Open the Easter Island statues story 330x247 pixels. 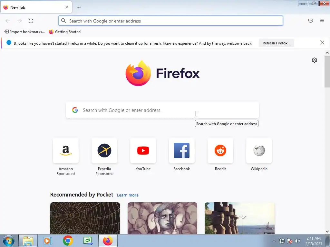(x=240, y=218)
